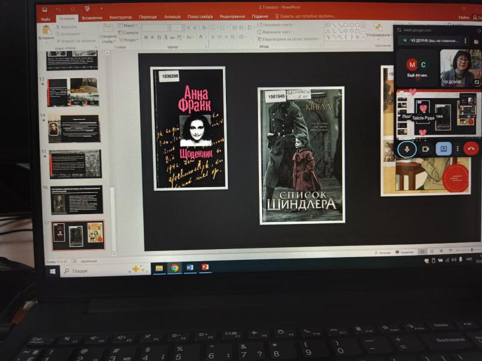This screenshot has height=361, width=482.
Task: Click the present screen button in Meet
Action: click(443, 148)
